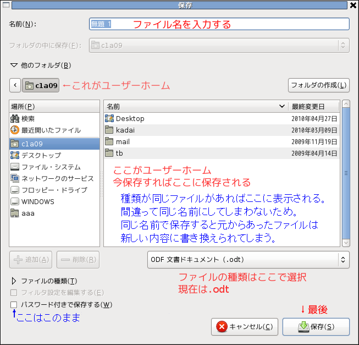
Task: Click the 場所(P) places header
Action: coord(54,107)
